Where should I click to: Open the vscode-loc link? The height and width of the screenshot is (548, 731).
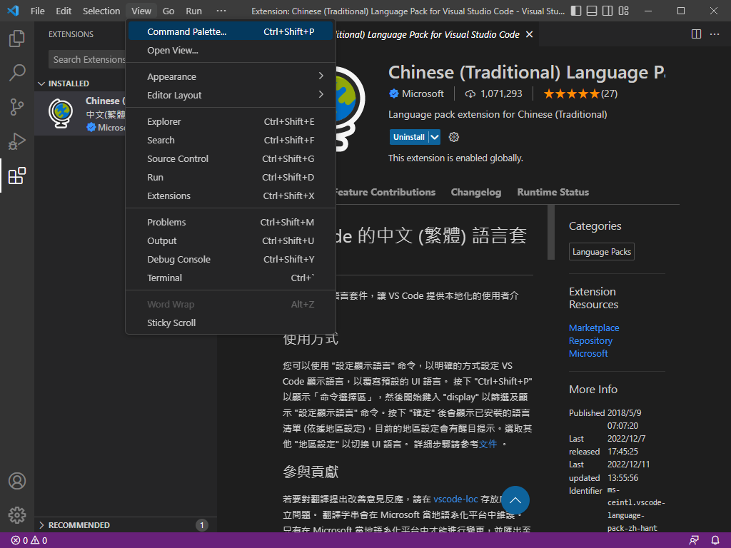pyautogui.click(x=455, y=499)
